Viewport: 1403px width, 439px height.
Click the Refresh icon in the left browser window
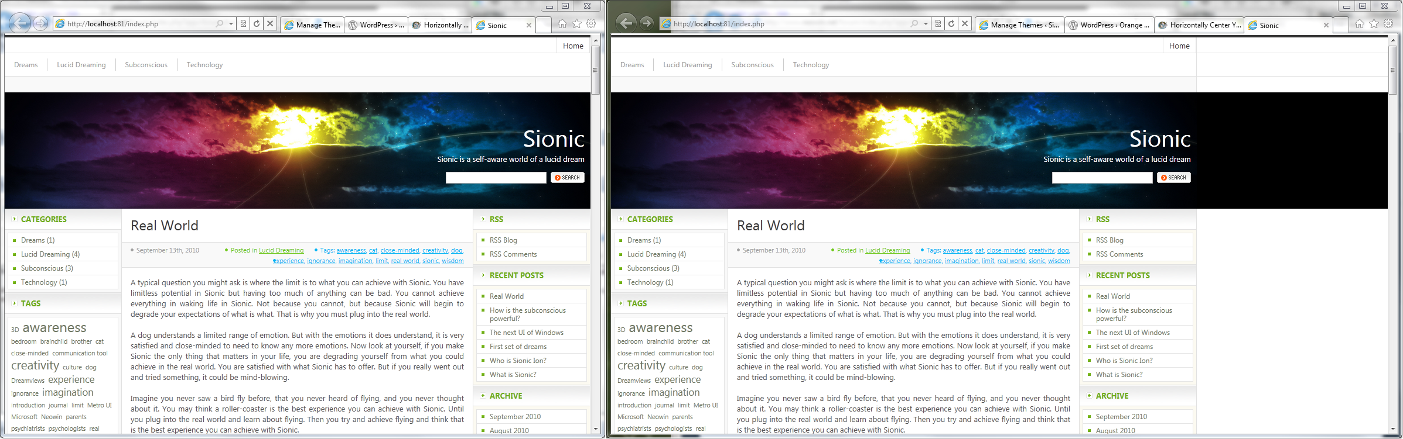257,24
